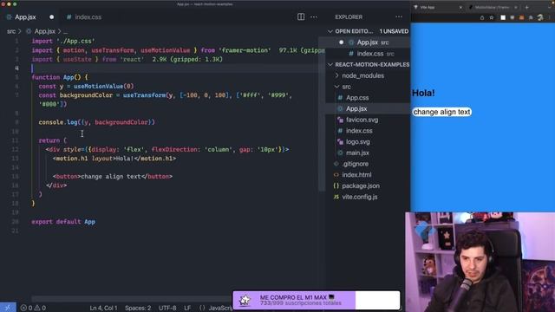Image resolution: width=555 pixels, height=312 pixels.
Task: Close the Vite App browser tab
Action: pyautogui.click(x=460, y=7)
